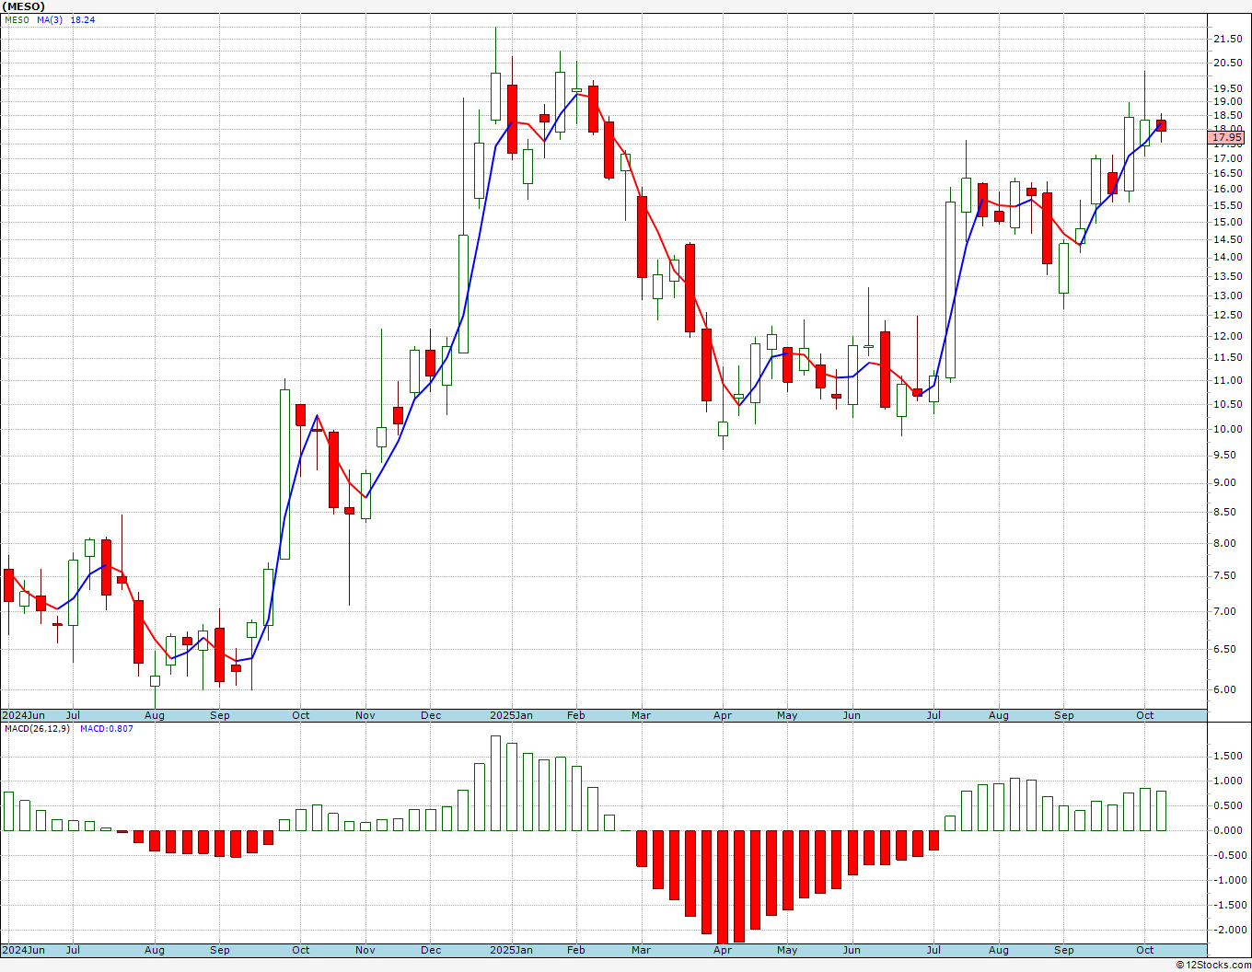Click the Mar label on MACD panel axis
The image size is (1252, 972).
point(641,950)
